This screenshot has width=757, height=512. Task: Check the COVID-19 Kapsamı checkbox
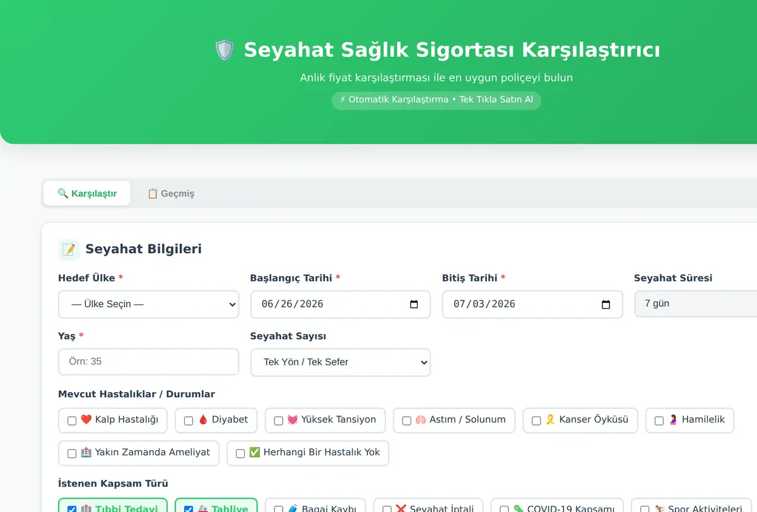click(504, 509)
